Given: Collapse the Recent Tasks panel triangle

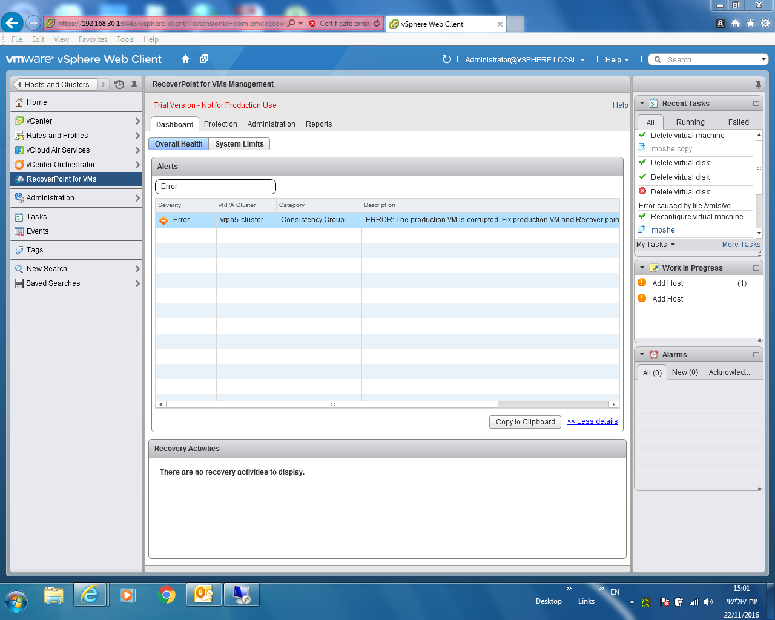Looking at the screenshot, I should [642, 103].
